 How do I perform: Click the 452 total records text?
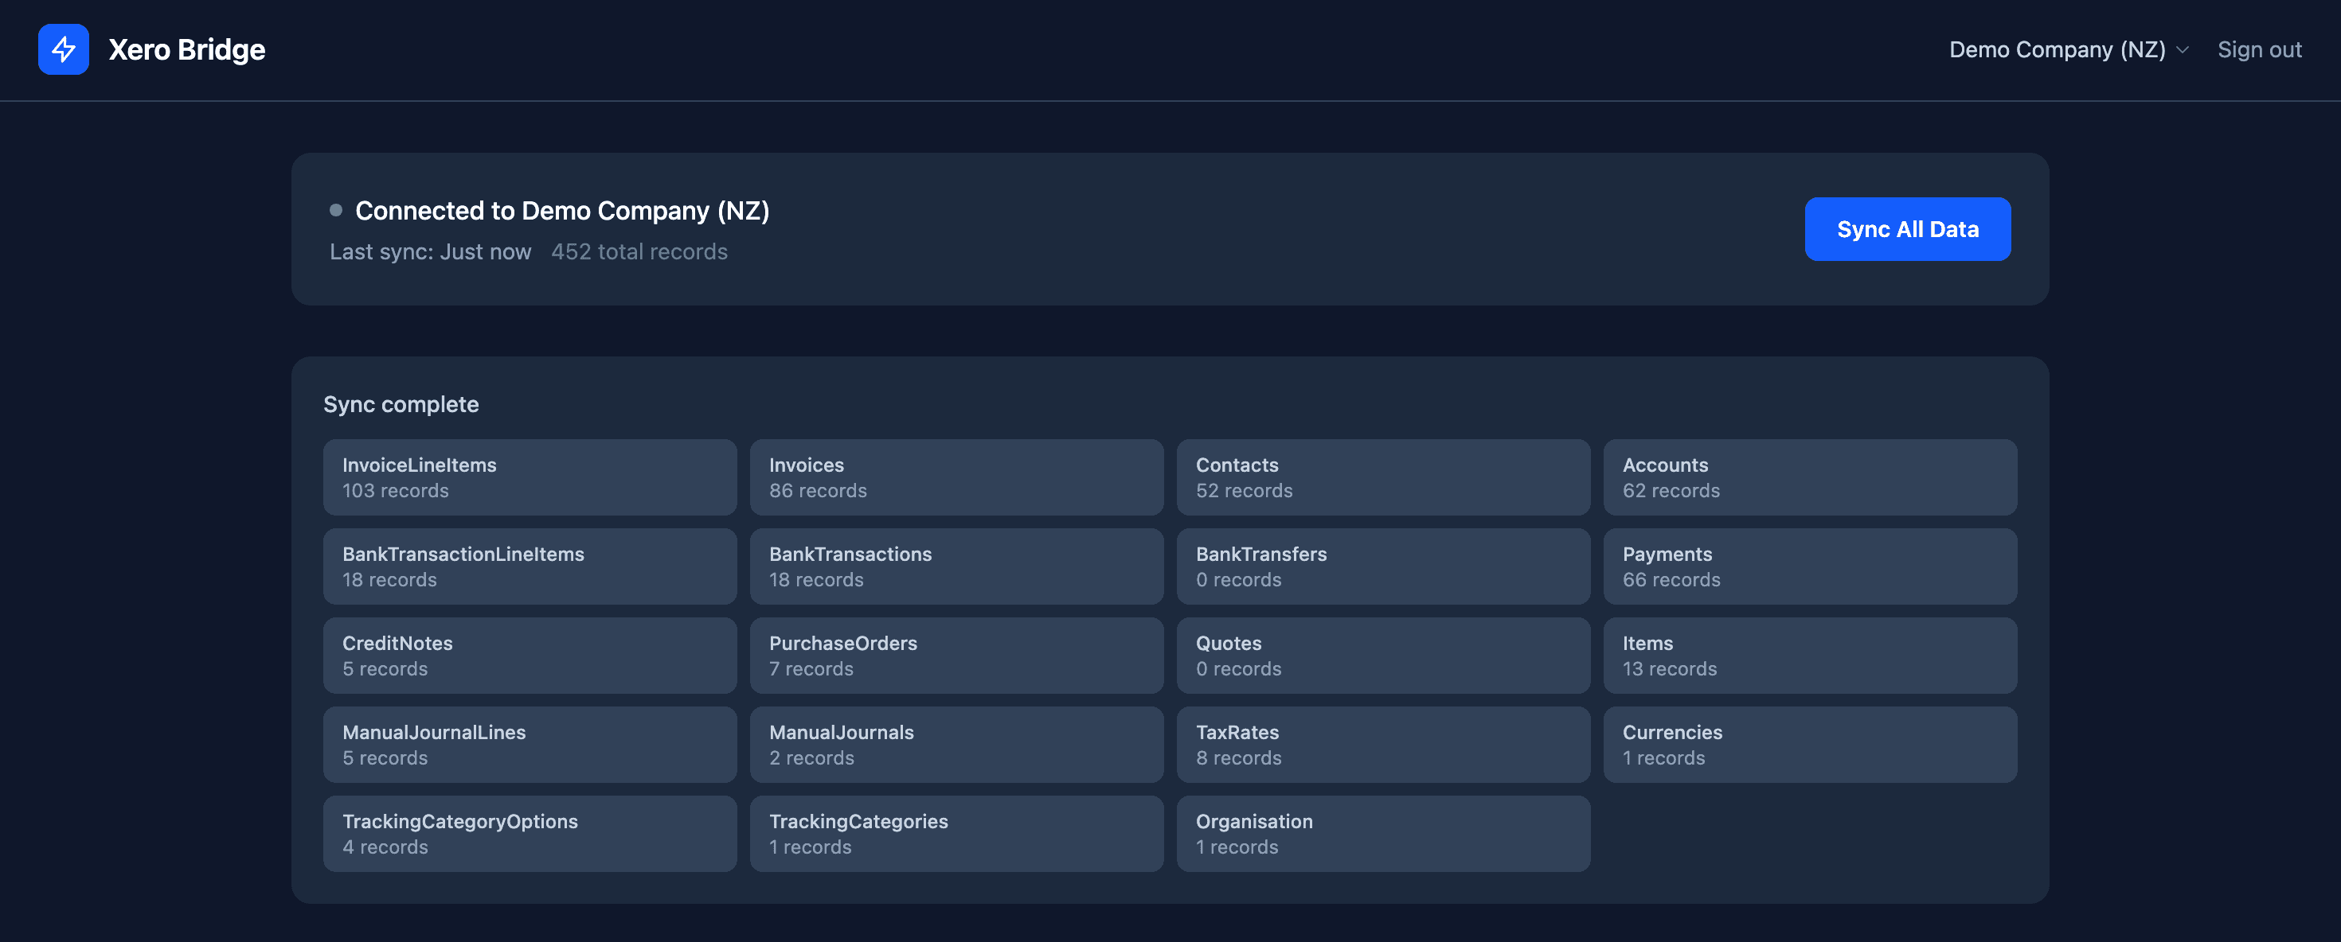point(639,251)
